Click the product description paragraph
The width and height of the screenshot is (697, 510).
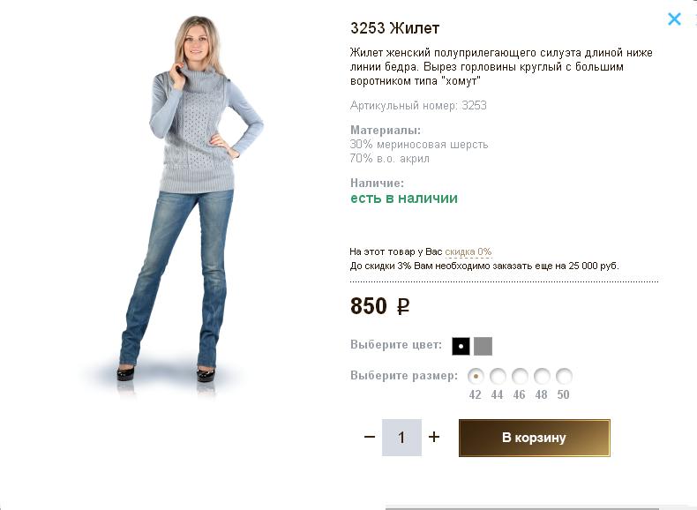pyautogui.click(x=501, y=67)
